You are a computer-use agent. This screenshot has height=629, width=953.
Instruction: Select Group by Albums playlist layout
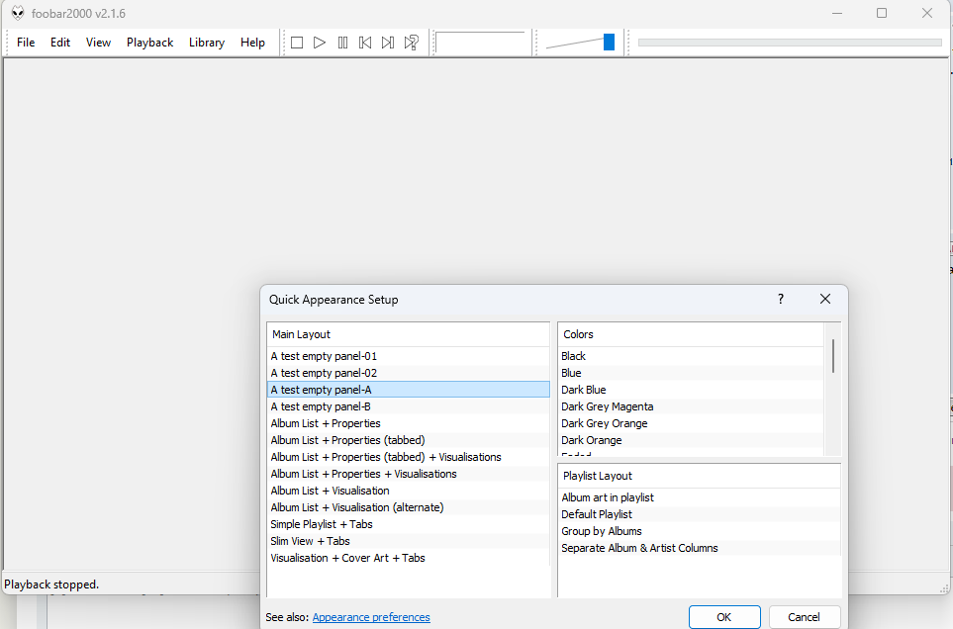click(602, 531)
